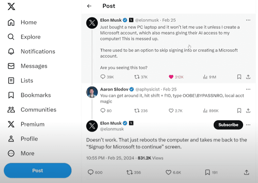View analytics for the 91M views post
Screen dimensions: 258x183
pos(204,77)
